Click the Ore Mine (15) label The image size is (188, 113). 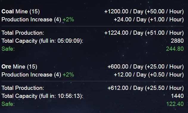(x=19, y=67)
